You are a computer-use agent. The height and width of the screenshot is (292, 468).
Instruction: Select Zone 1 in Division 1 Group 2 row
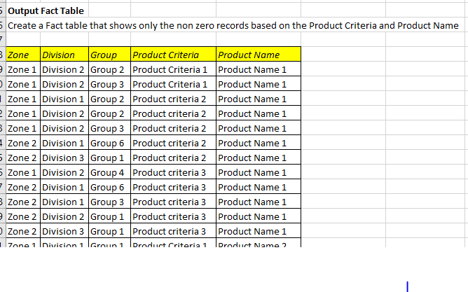pos(23,99)
